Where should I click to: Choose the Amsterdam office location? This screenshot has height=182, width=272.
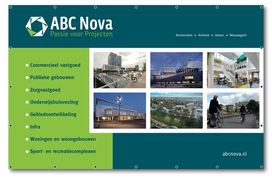184,35
